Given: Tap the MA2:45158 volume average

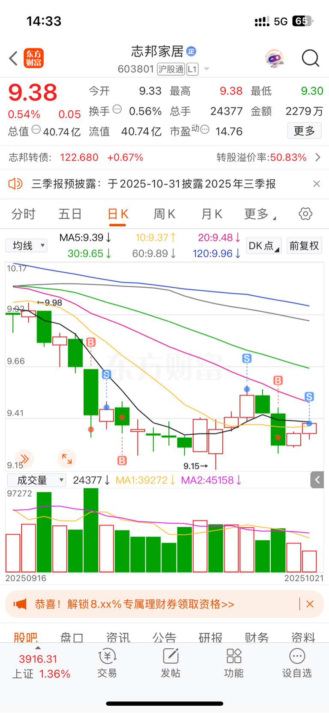Looking at the screenshot, I should coord(211,480).
